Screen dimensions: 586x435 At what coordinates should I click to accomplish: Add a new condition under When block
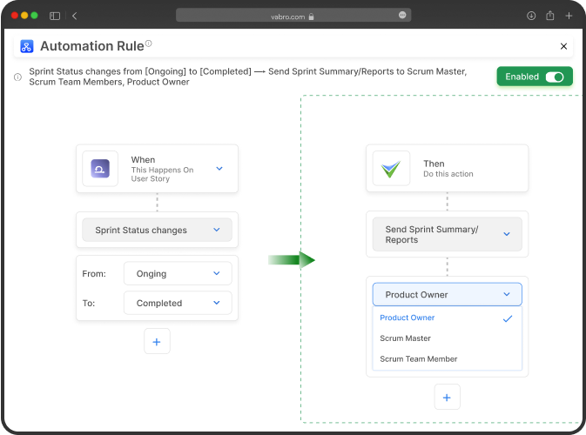pos(157,342)
